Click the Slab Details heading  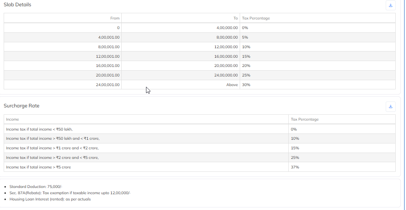point(17,5)
